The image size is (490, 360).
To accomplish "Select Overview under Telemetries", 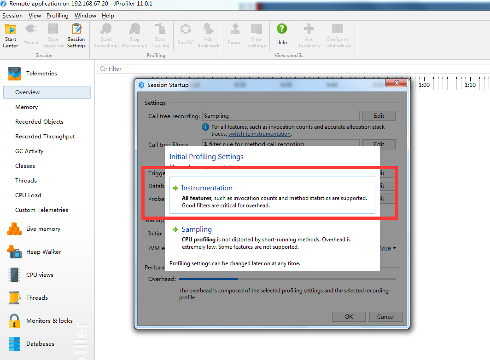I will tap(47, 92).
